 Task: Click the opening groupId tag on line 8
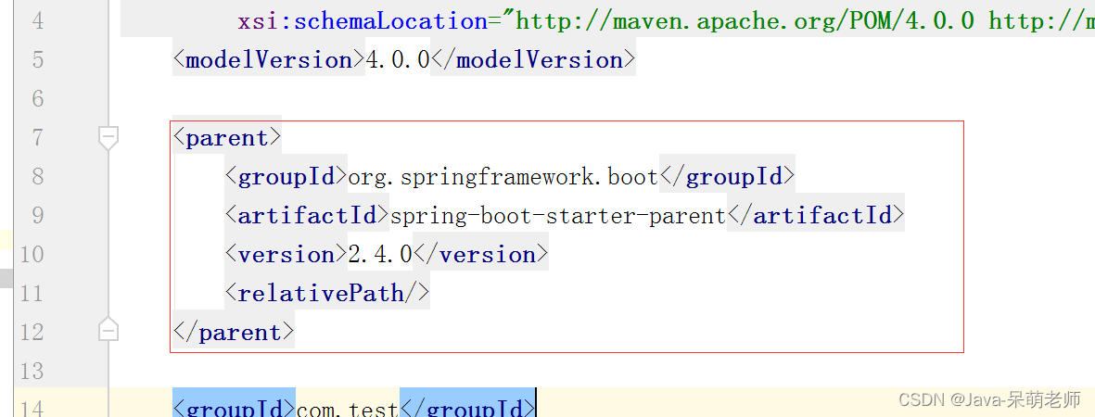tap(286, 177)
